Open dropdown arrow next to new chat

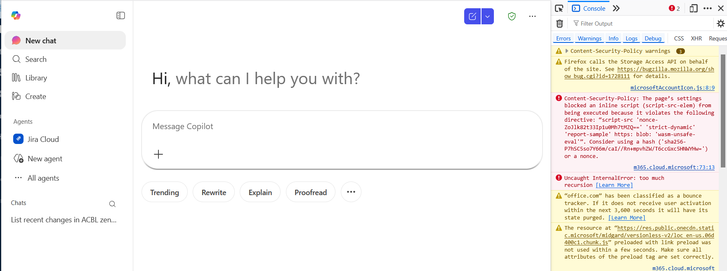[x=487, y=16]
